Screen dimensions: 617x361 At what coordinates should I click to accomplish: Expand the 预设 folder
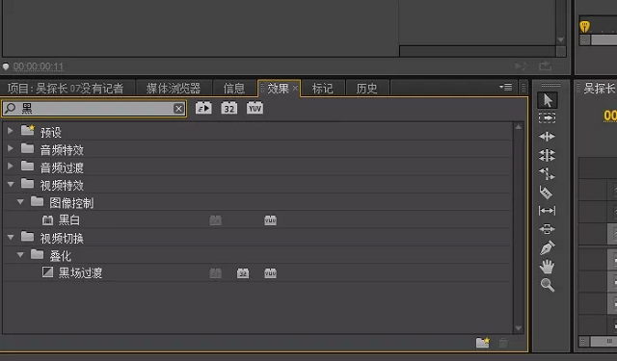[11, 130]
